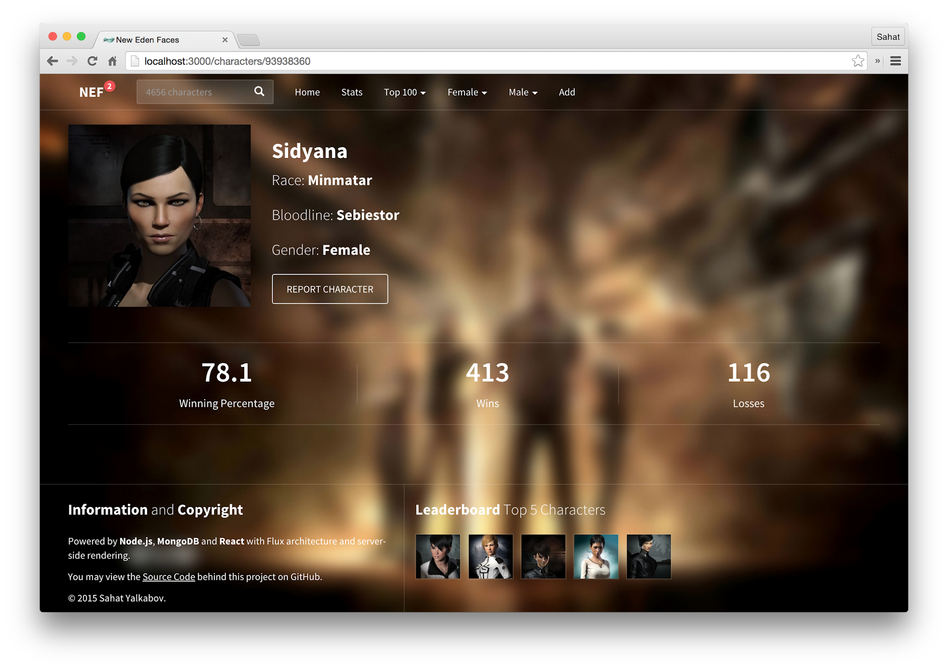Bookmark page with star icon
The image size is (948, 669).
point(857,61)
